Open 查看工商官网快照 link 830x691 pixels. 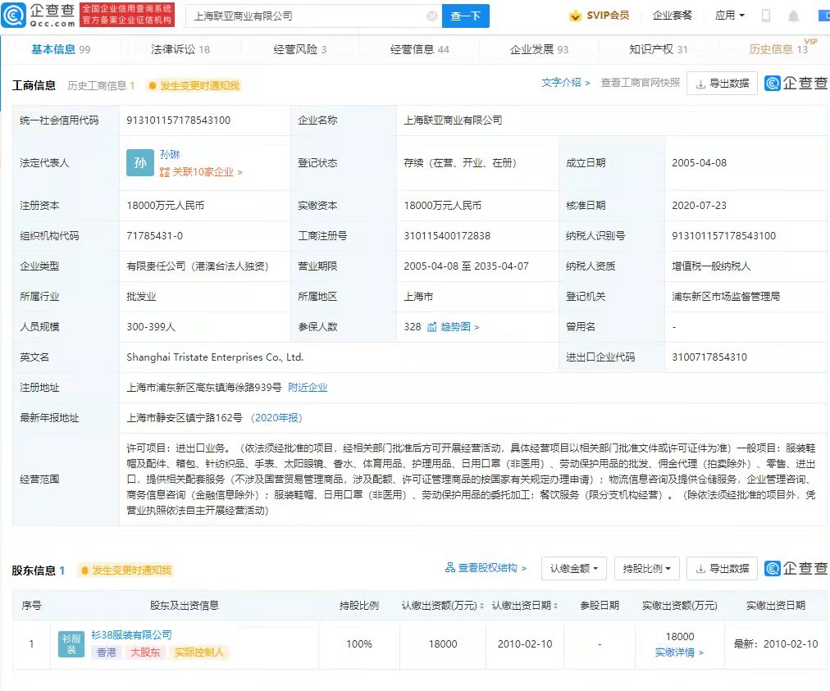[x=640, y=83]
